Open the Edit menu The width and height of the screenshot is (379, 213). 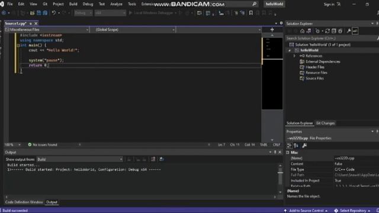(21, 4)
